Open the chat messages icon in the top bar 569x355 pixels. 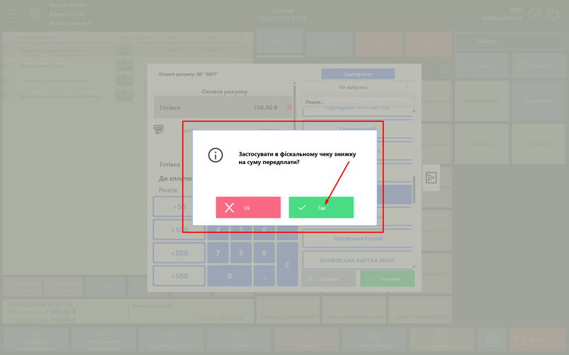click(x=534, y=13)
